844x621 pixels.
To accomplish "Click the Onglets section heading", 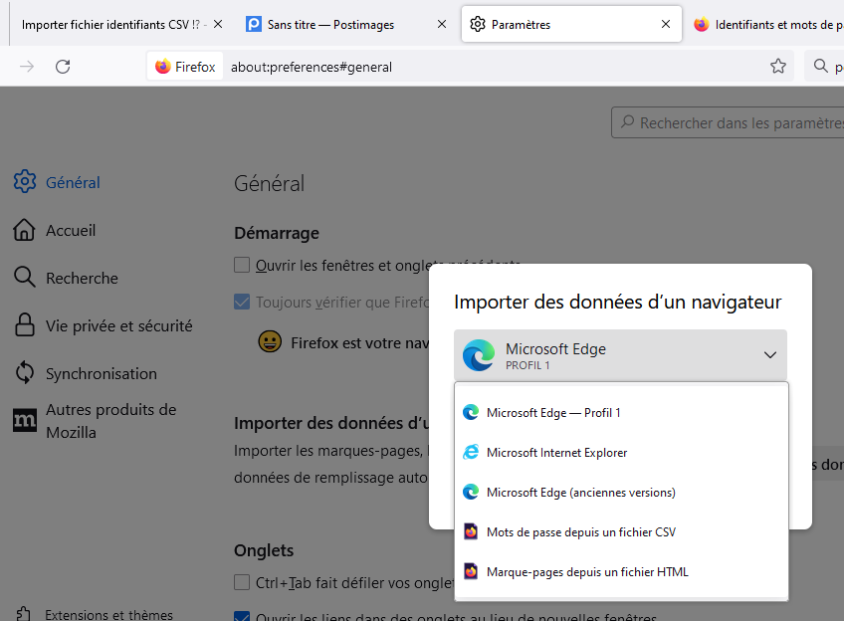I will tap(264, 550).
